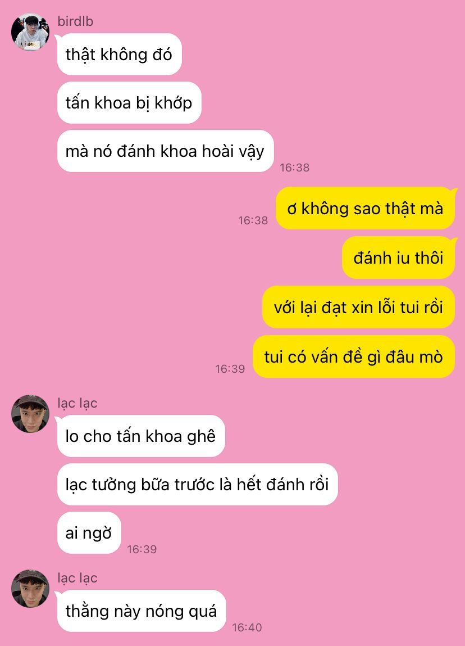Screen dimensions: 465x646
Task: Tap the 16:38 timestamp beside birdlb's message
Action: pos(295,168)
